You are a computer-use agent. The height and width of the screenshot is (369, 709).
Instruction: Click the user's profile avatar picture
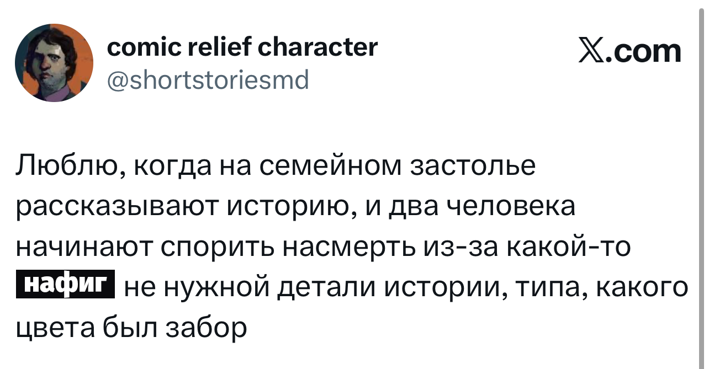tap(54, 63)
